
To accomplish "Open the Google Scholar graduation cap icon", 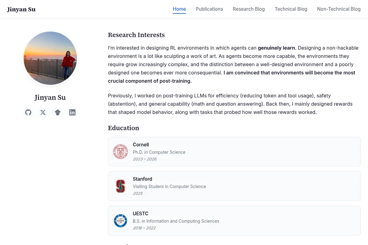I will tap(58, 112).
